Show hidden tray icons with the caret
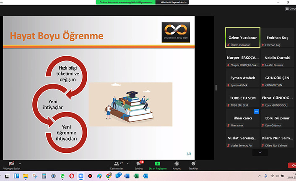296x181 pixels. [x=260, y=176]
